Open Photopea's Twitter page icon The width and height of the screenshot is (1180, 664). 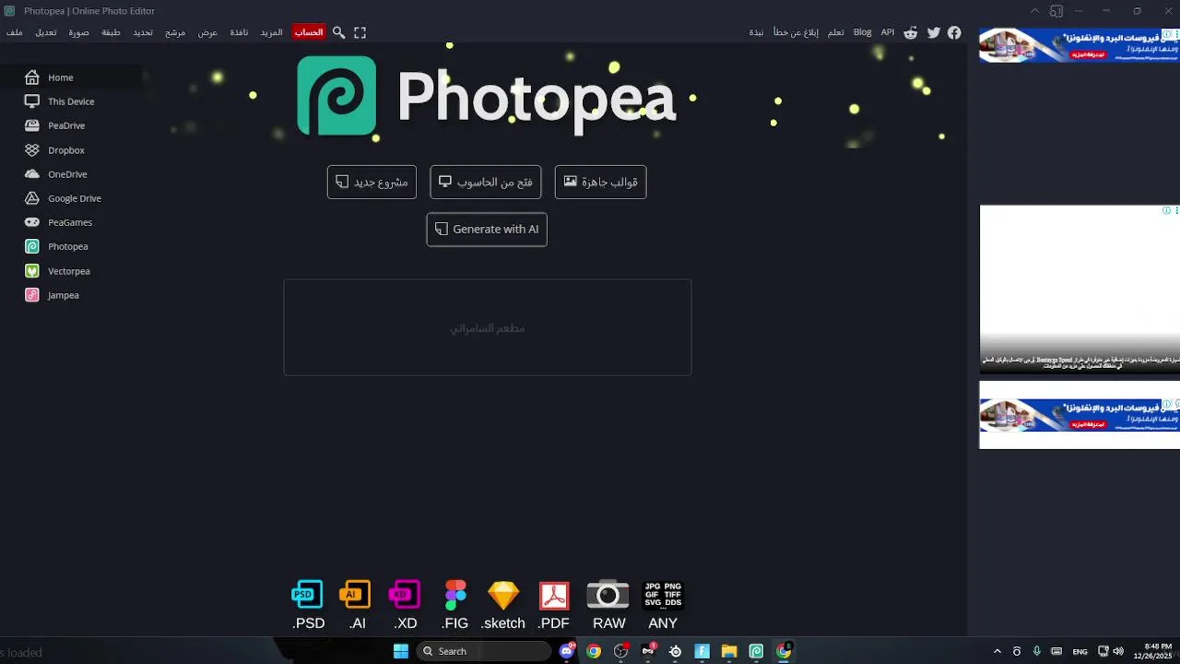point(934,32)
